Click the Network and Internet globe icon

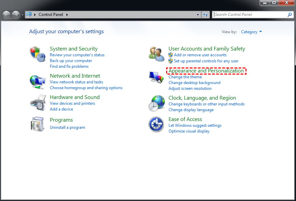coord(38,82)
